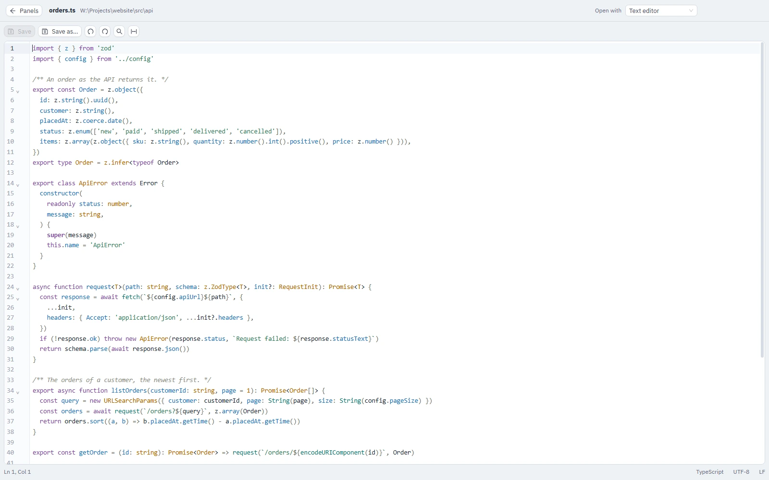Toggle the word wrap width icon
The width and height of the screenshot is (769, 480).
point(134,32)
